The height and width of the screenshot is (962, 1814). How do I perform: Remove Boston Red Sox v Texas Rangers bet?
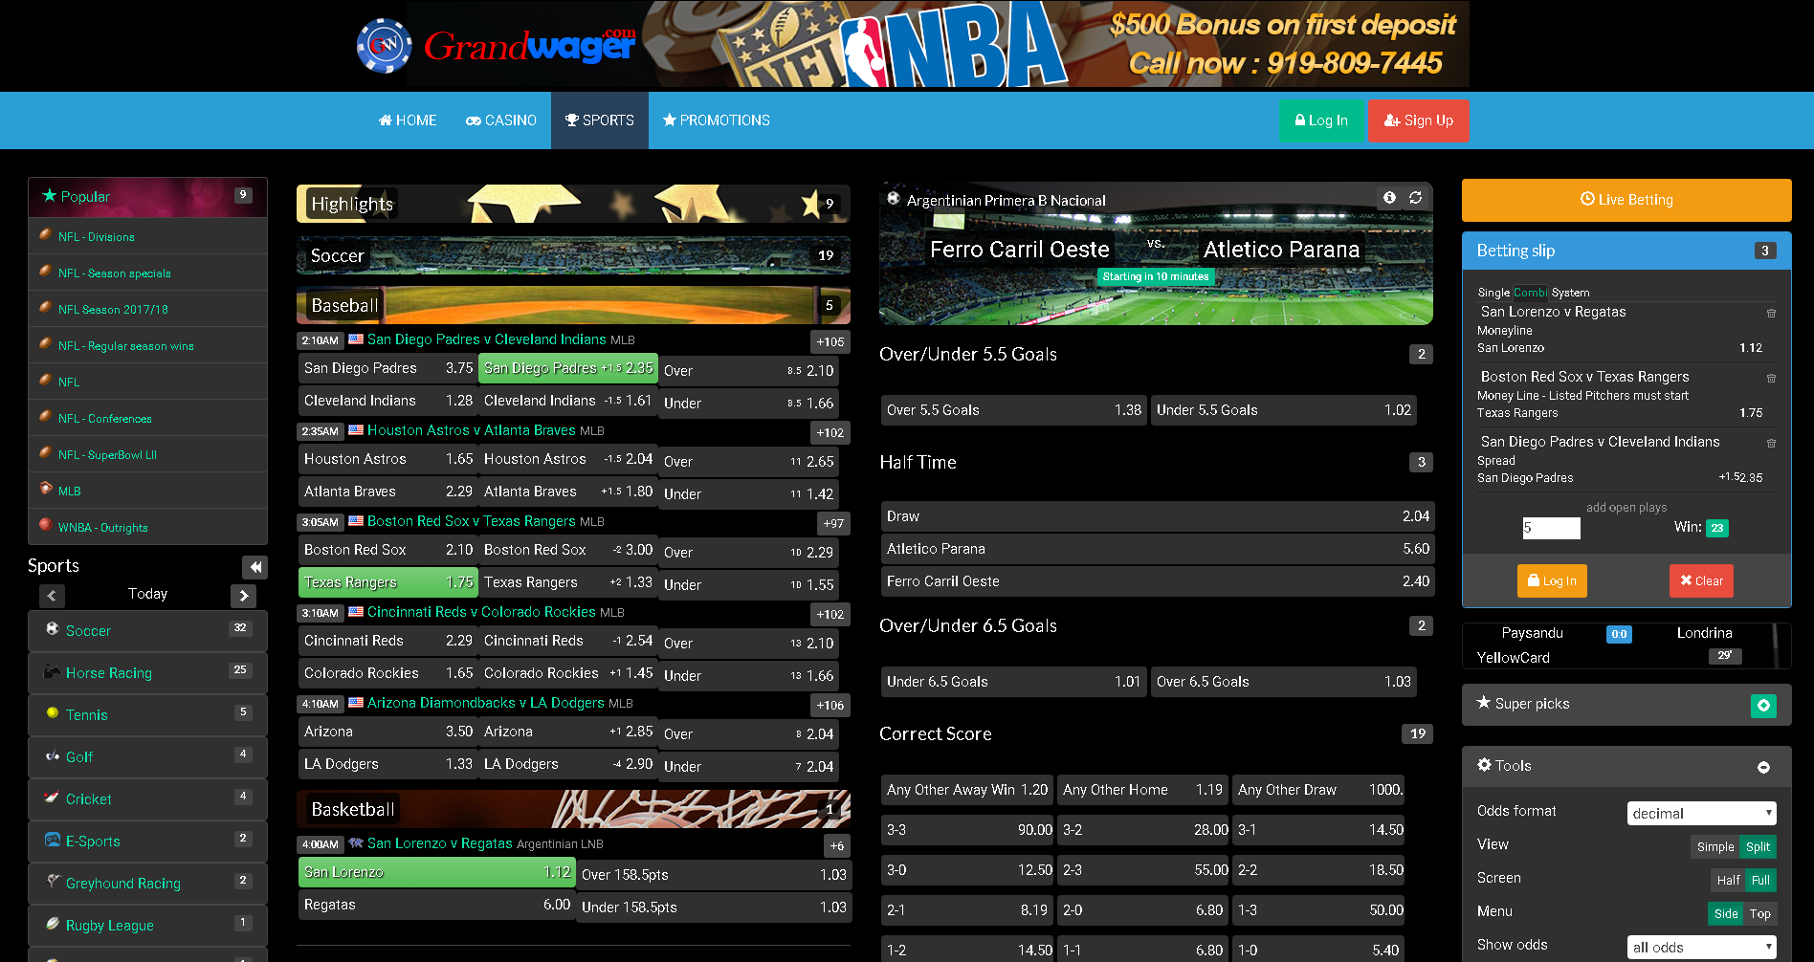click(x=1771, y=379)
